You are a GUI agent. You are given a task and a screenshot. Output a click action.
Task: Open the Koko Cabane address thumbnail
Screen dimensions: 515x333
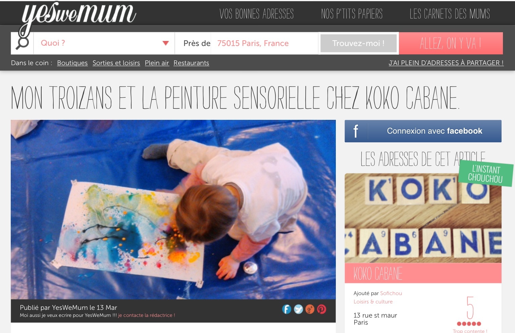(423, 218)
